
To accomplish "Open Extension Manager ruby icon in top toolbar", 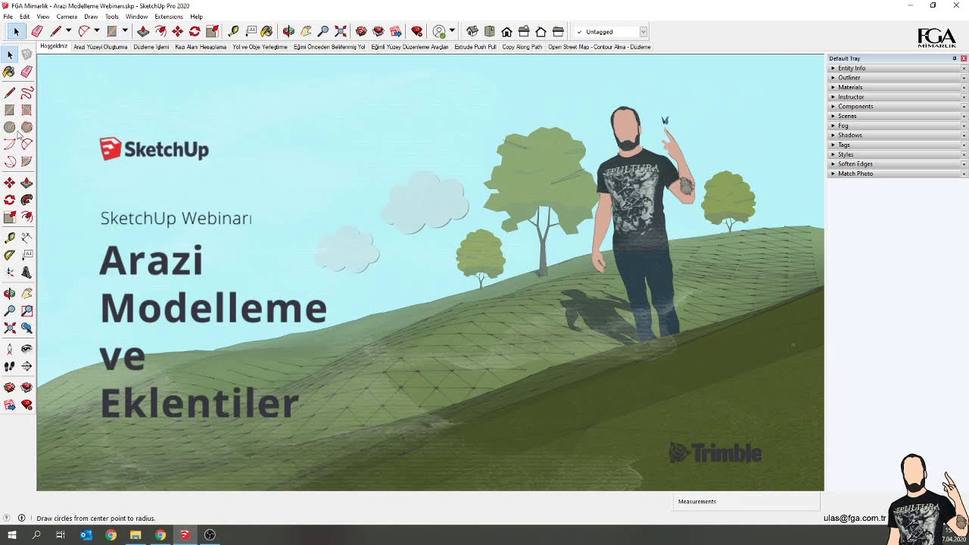I will pos(417,31).
